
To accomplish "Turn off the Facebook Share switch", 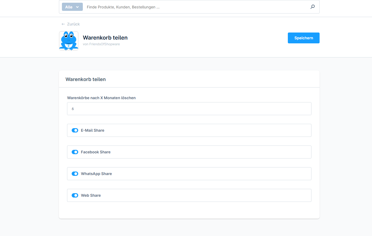I will coord(75,152).
